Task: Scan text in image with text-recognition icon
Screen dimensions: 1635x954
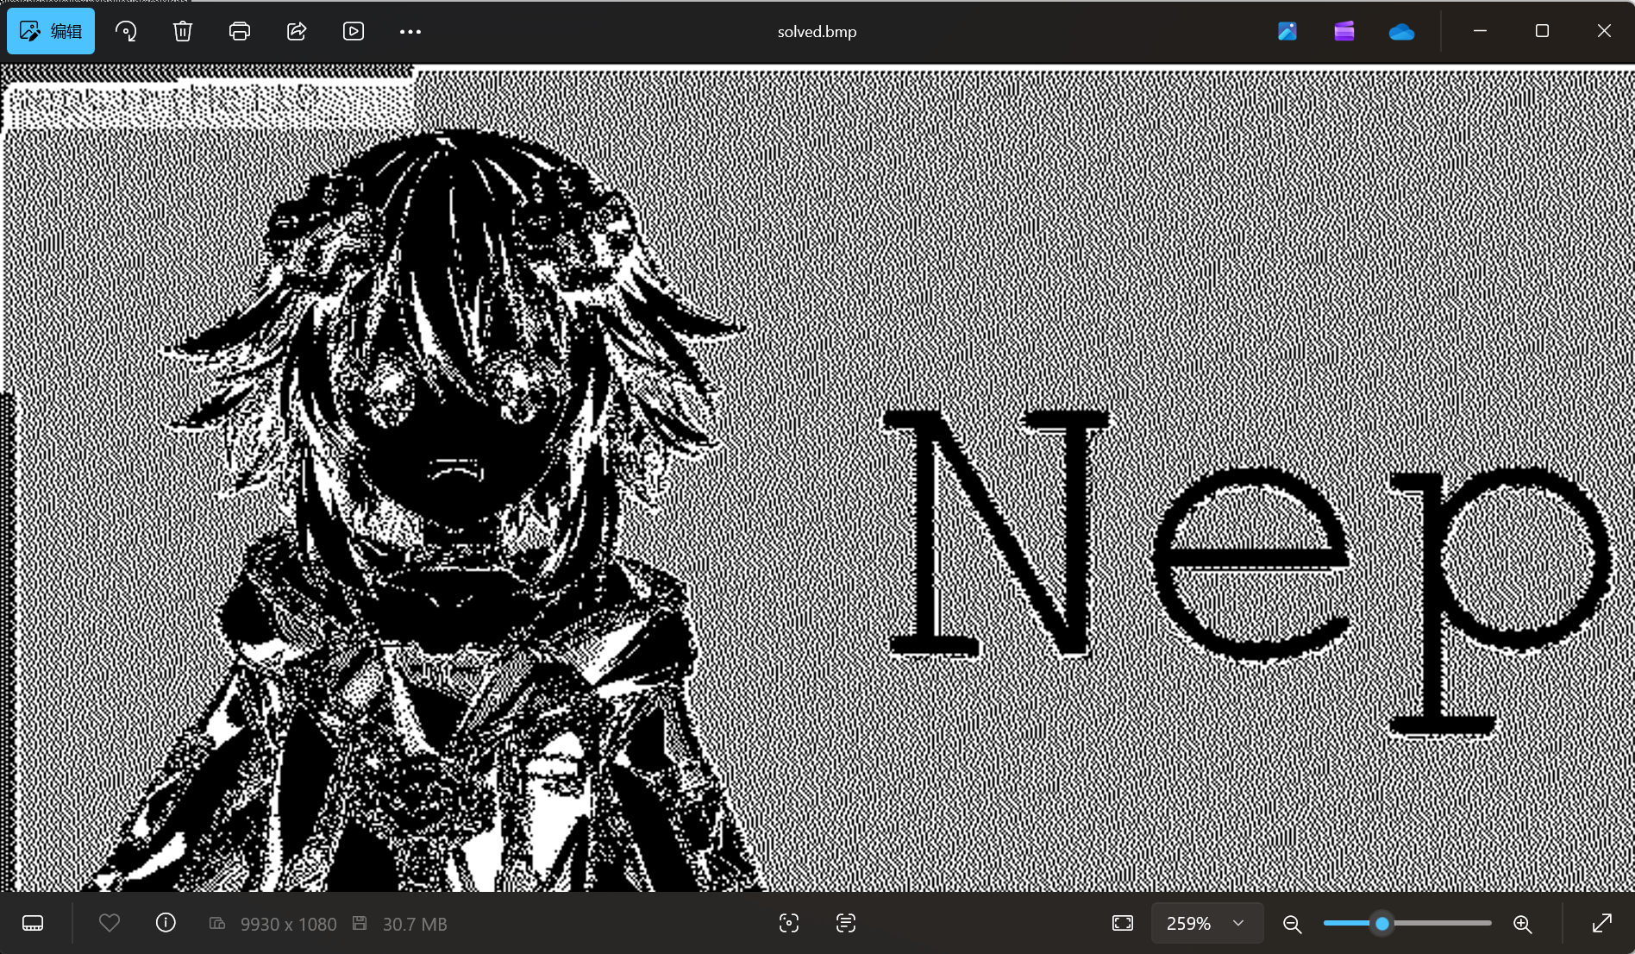Action: tap(846, 923)
